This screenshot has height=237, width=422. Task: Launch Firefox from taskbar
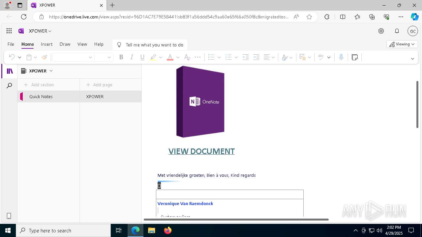pos(167,230)
